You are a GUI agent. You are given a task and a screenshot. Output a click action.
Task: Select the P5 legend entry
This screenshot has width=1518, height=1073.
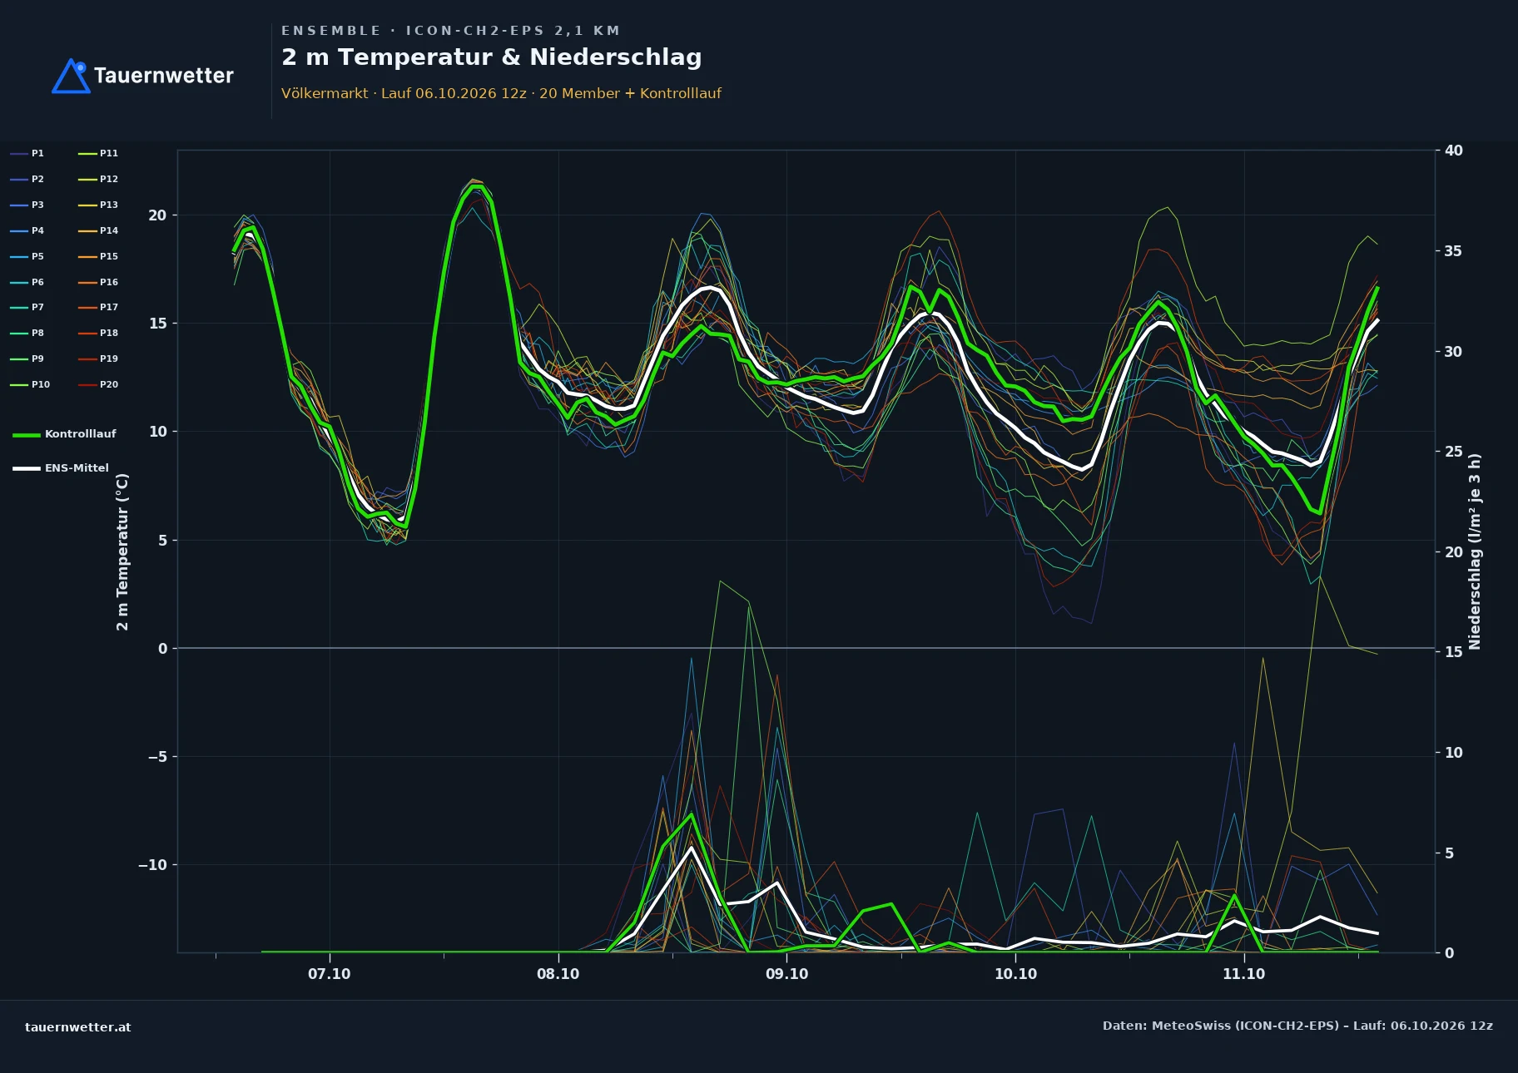[x=27, y=256]
